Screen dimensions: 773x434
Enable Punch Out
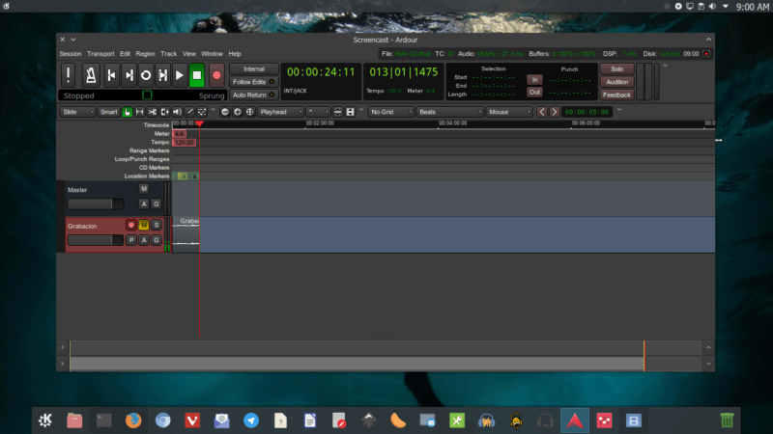(535, 92)
